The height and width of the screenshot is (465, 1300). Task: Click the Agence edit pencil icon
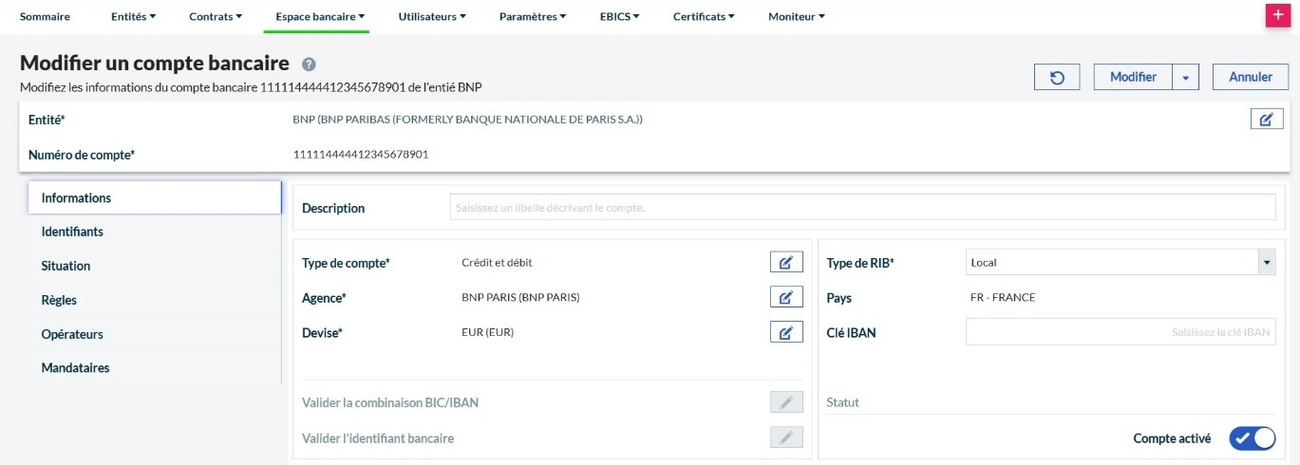coord(785,298)
